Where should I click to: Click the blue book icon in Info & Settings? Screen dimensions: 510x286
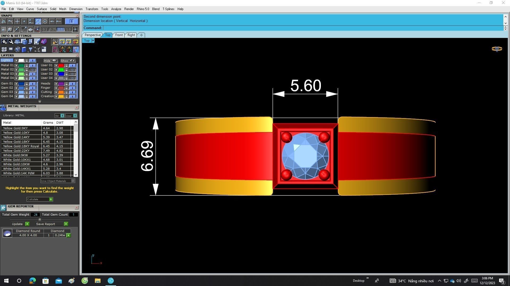pyautogui.click(x=24, y=50)
